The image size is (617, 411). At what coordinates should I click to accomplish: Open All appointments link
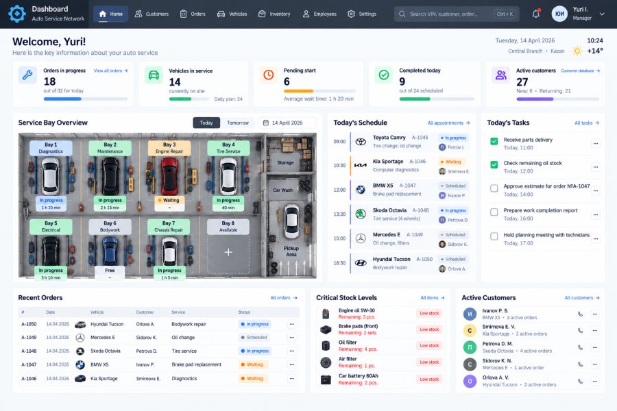(x=448, y=123)
